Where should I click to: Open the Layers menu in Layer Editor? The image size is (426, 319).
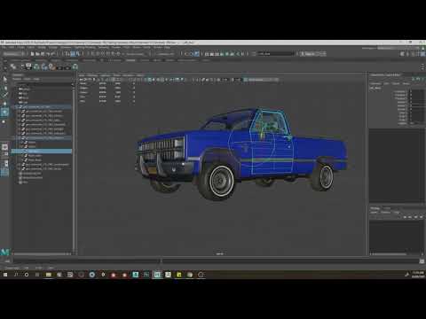[375, 213]
